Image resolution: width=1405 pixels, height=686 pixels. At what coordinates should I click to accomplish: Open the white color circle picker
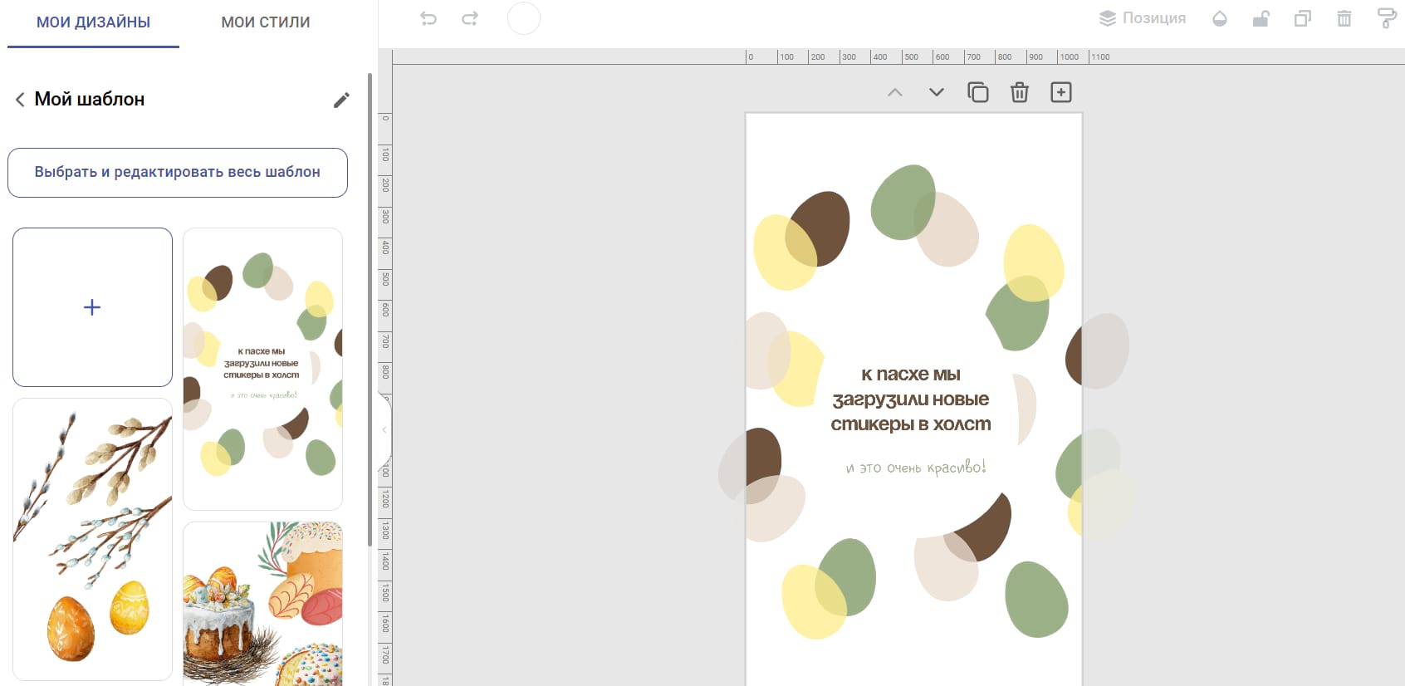coord(524,18)
